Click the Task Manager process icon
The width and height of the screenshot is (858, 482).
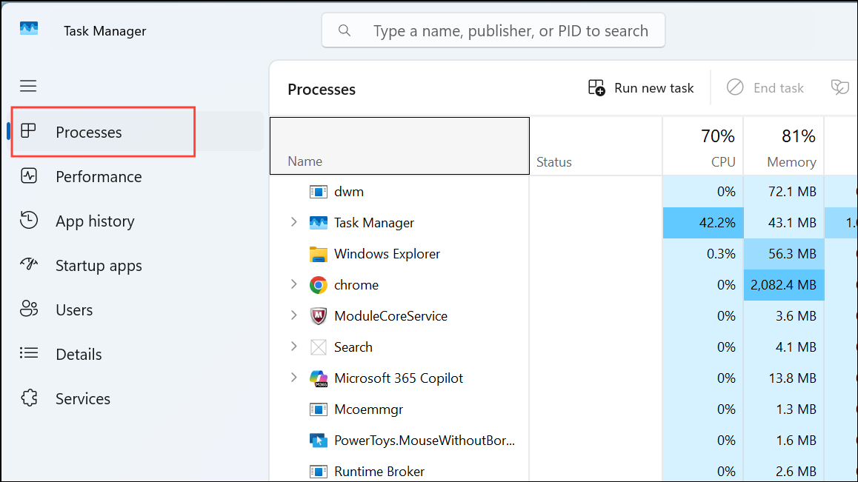(319, 223)
